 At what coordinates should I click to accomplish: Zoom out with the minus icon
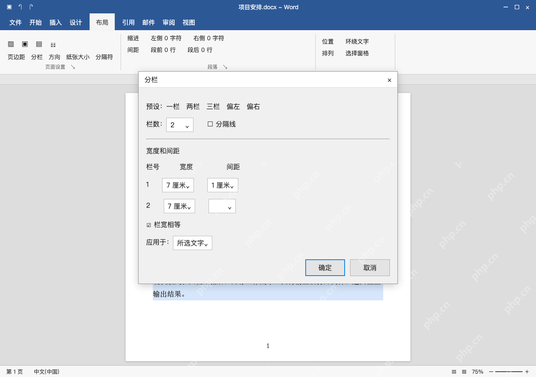click(491, 372)
